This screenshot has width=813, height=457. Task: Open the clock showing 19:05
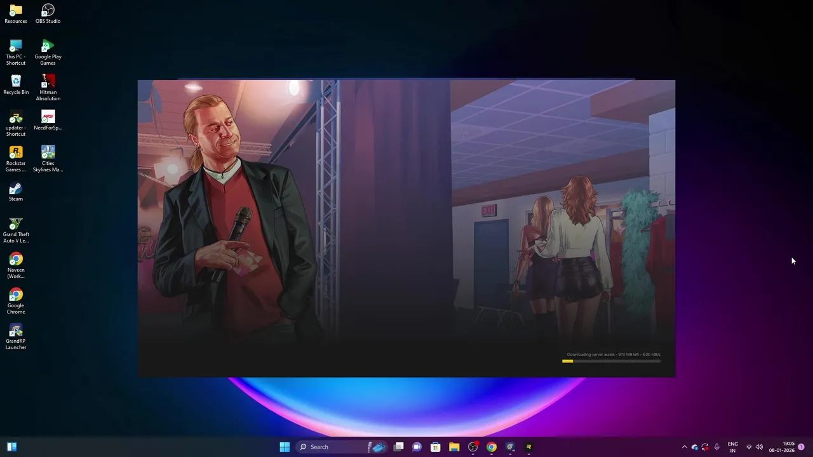coord(781,447)
